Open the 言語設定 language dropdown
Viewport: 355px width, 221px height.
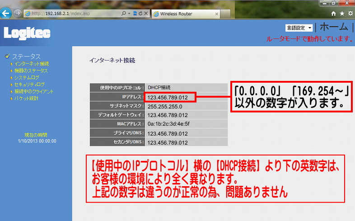(x=299, y=28)
